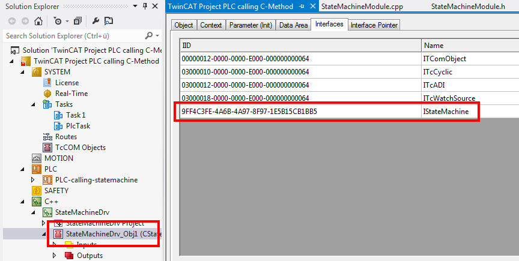The width and height of the screenshot is (519, 261).
Task: Click the StateMachineDrv_Obj1 instance icon
Action: point(58,234)
